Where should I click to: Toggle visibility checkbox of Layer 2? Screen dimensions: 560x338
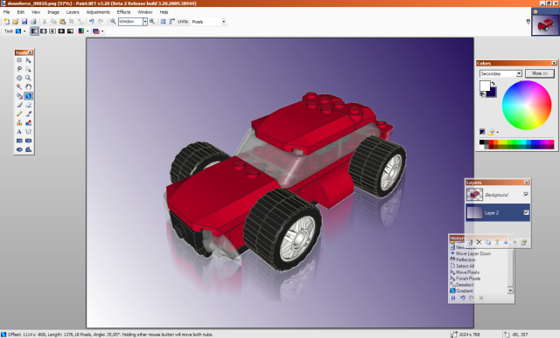(x=526, y=212)
